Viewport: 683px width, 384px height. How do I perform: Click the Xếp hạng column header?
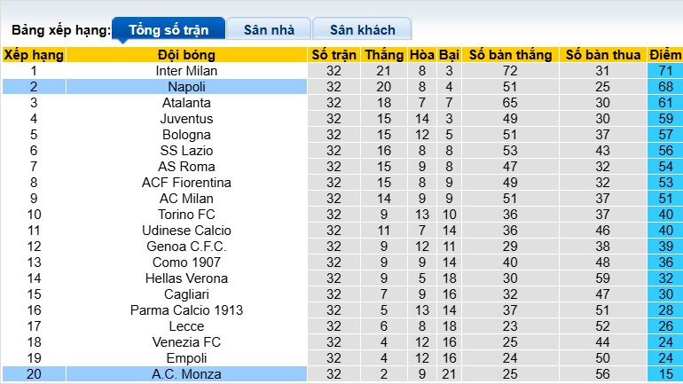point(34,55)
